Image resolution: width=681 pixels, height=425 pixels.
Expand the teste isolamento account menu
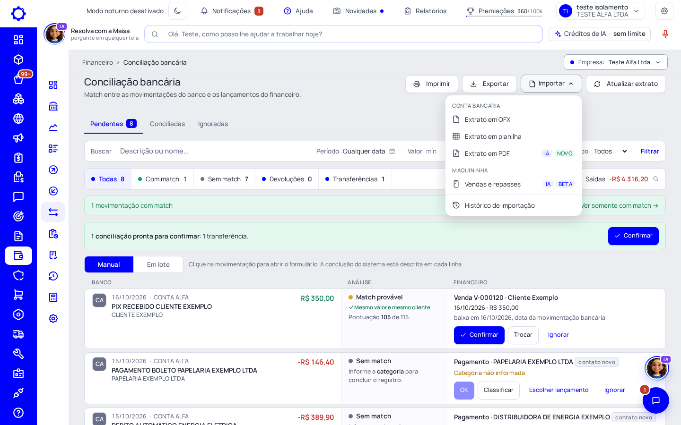point(601,11)
